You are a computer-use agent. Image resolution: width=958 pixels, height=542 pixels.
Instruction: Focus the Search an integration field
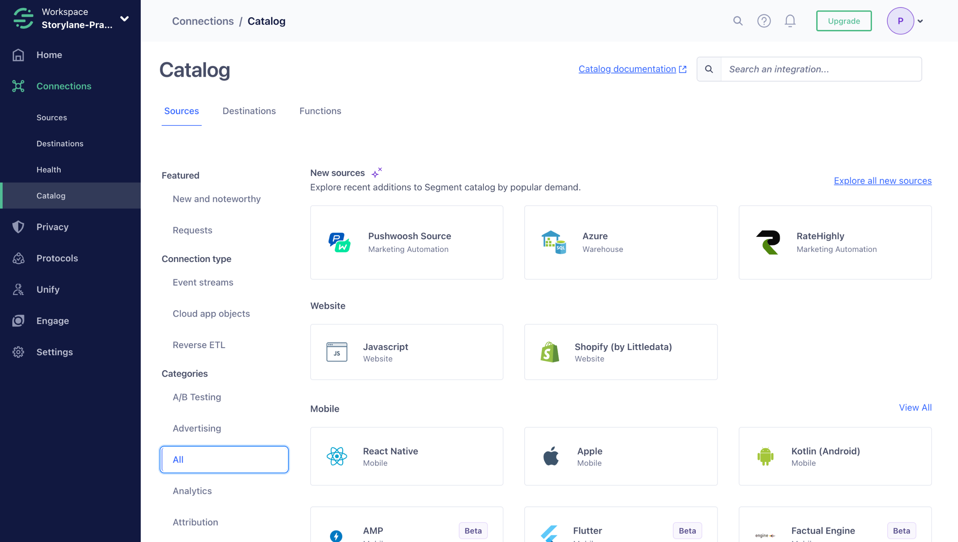(821, 69)
